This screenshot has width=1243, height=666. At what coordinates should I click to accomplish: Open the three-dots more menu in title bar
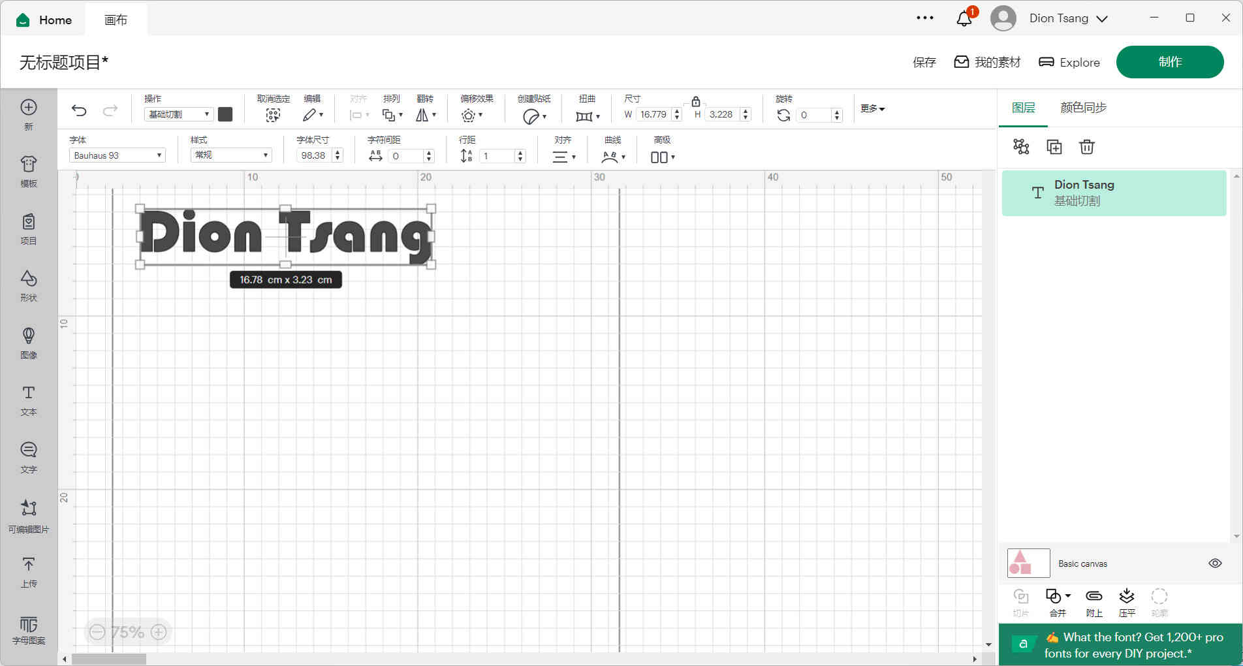[x=925, y=18]
